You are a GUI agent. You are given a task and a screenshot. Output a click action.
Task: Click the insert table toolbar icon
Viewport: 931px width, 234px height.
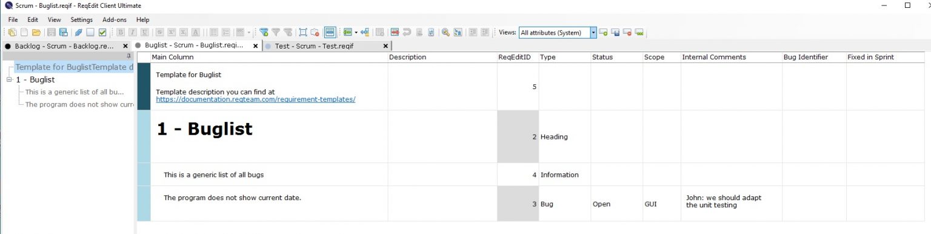pyautogui.click(x=241, y=33)
